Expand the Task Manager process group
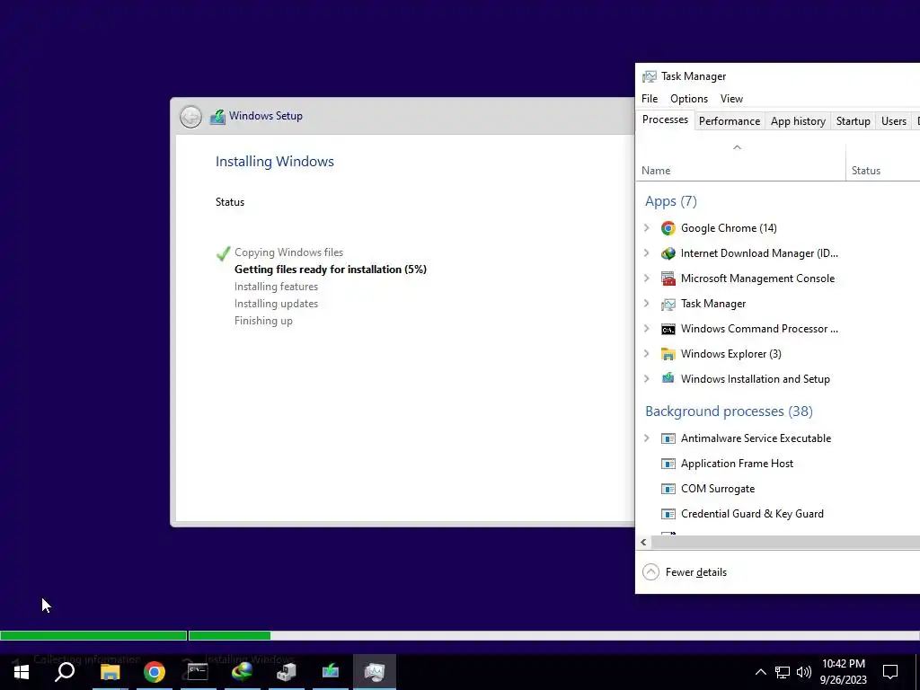920x690 pixels. [647, 304]
